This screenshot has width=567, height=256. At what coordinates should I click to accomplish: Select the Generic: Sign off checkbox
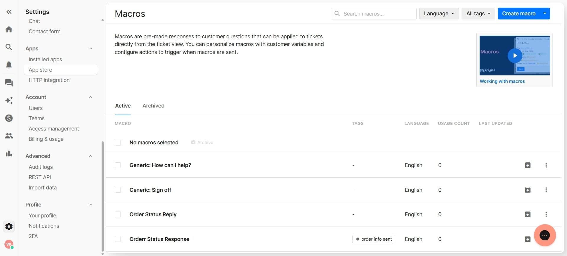(118, 190)
